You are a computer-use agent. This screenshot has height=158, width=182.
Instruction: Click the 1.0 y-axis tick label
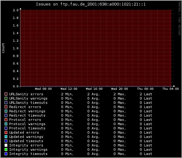pos(16,48)
